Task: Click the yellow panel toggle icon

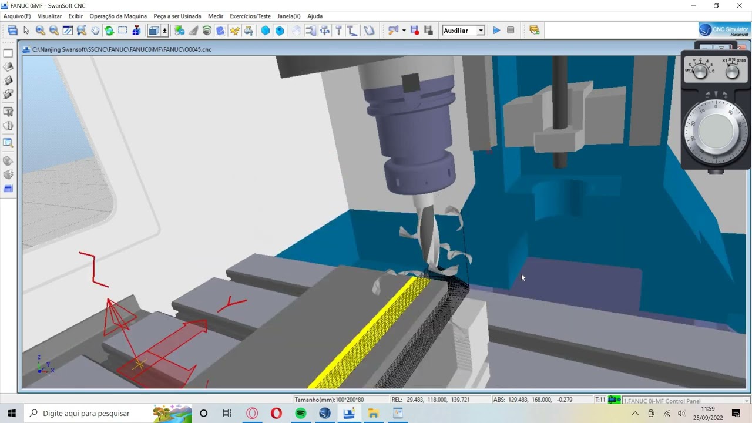Action: tap(534, 31)
